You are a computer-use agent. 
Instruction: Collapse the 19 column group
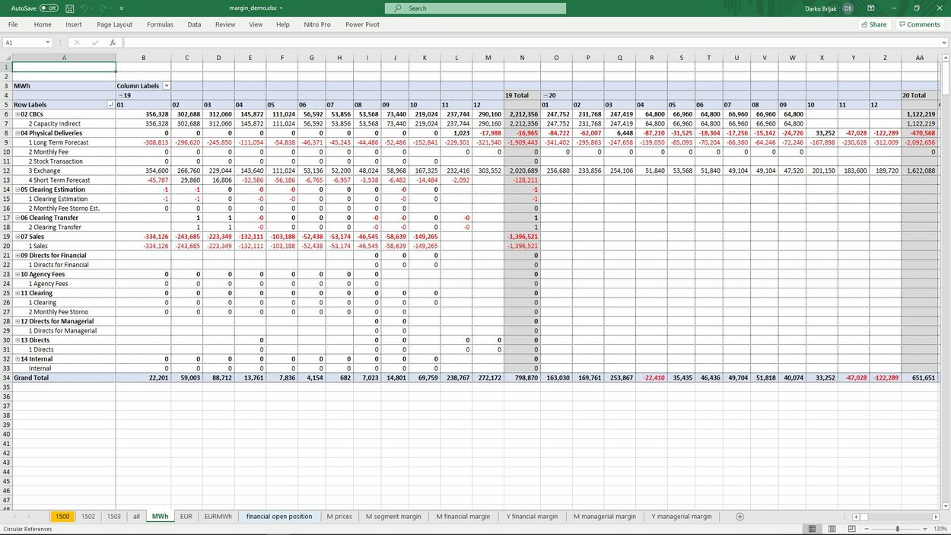119,95
